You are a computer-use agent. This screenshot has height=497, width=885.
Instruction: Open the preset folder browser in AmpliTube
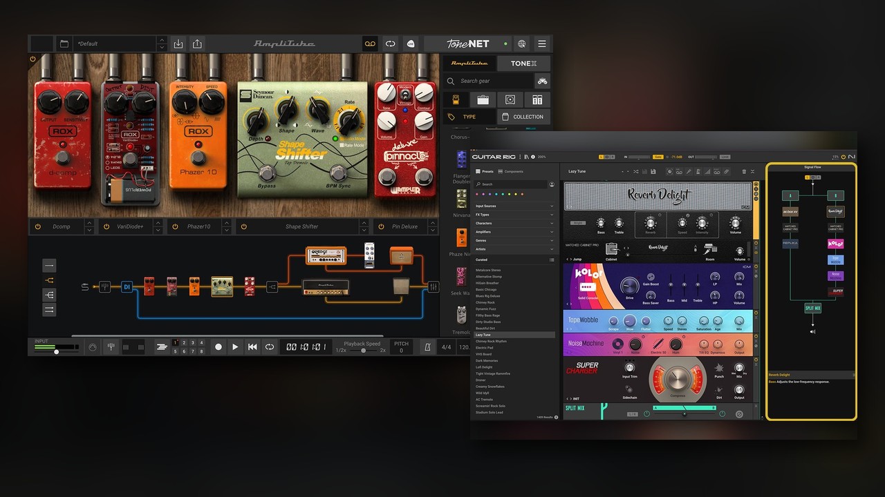(64, 43)
